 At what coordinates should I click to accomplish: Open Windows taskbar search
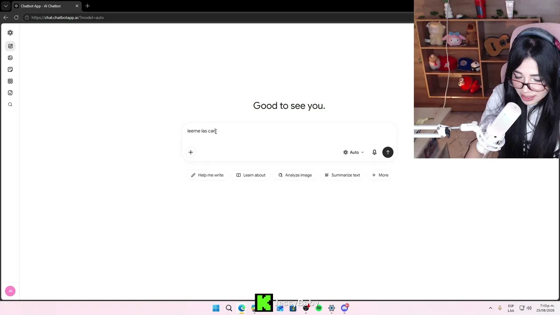(229, 308)
